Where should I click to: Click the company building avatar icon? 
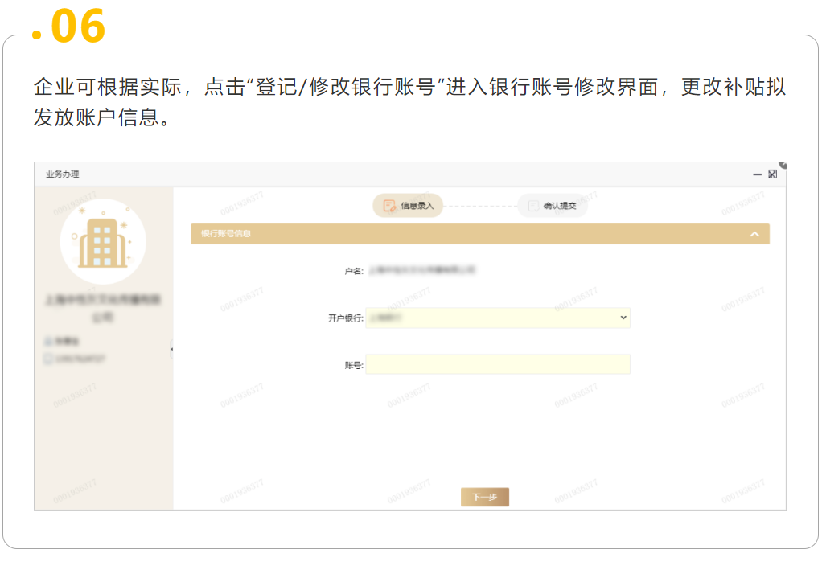103,240
